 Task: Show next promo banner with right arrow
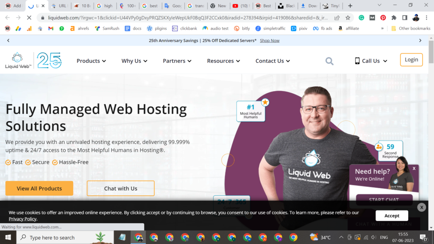pos(420,41)
